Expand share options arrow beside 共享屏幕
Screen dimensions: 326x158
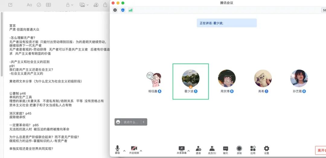(189, 150)
